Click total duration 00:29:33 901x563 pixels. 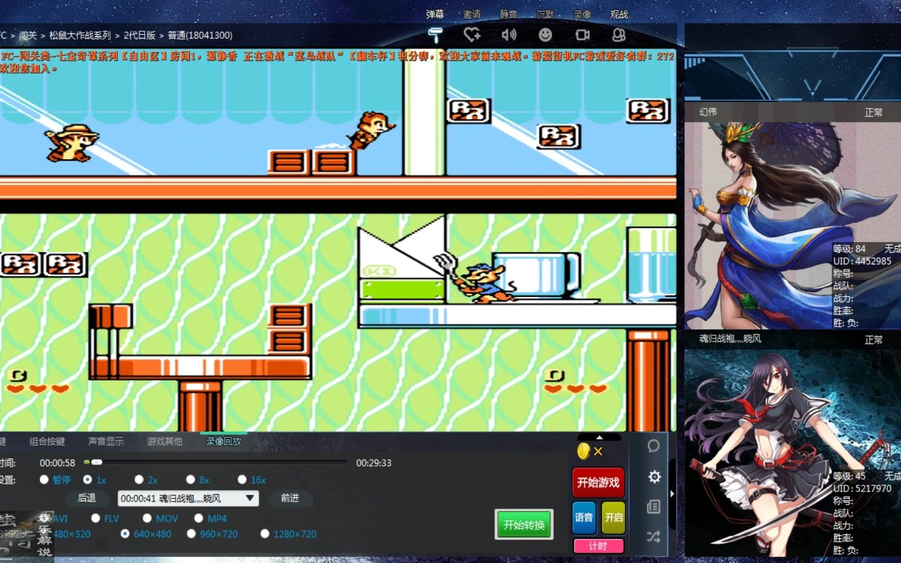coord(373,463)
